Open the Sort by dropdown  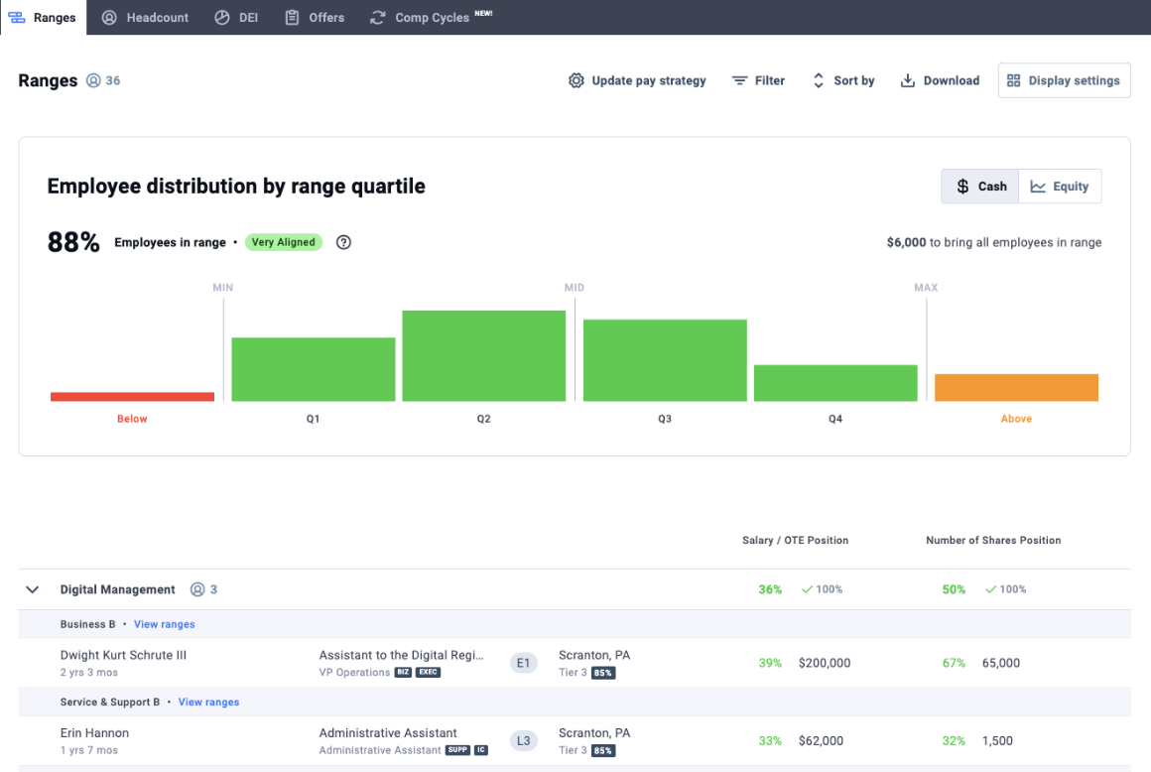point(843,80)
